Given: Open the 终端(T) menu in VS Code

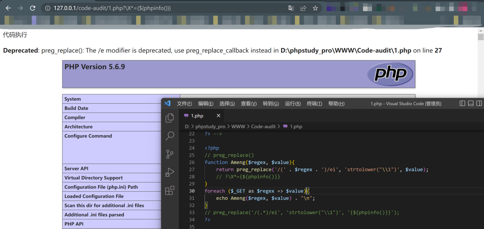Looking at the screenshot, I should (315, 104).
